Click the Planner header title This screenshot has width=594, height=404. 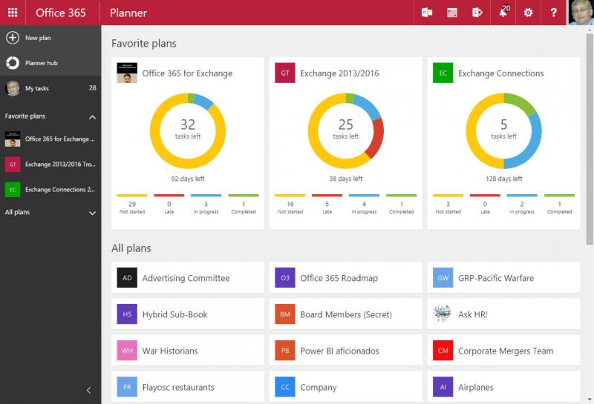click(128, 13)
